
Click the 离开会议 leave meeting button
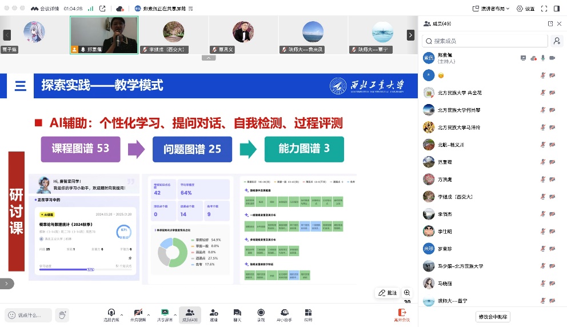coord(402,314)
